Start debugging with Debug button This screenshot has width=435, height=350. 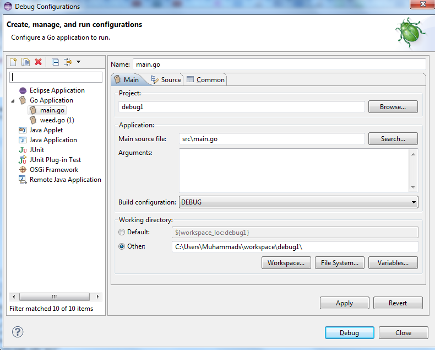click(x=349, y=333)
